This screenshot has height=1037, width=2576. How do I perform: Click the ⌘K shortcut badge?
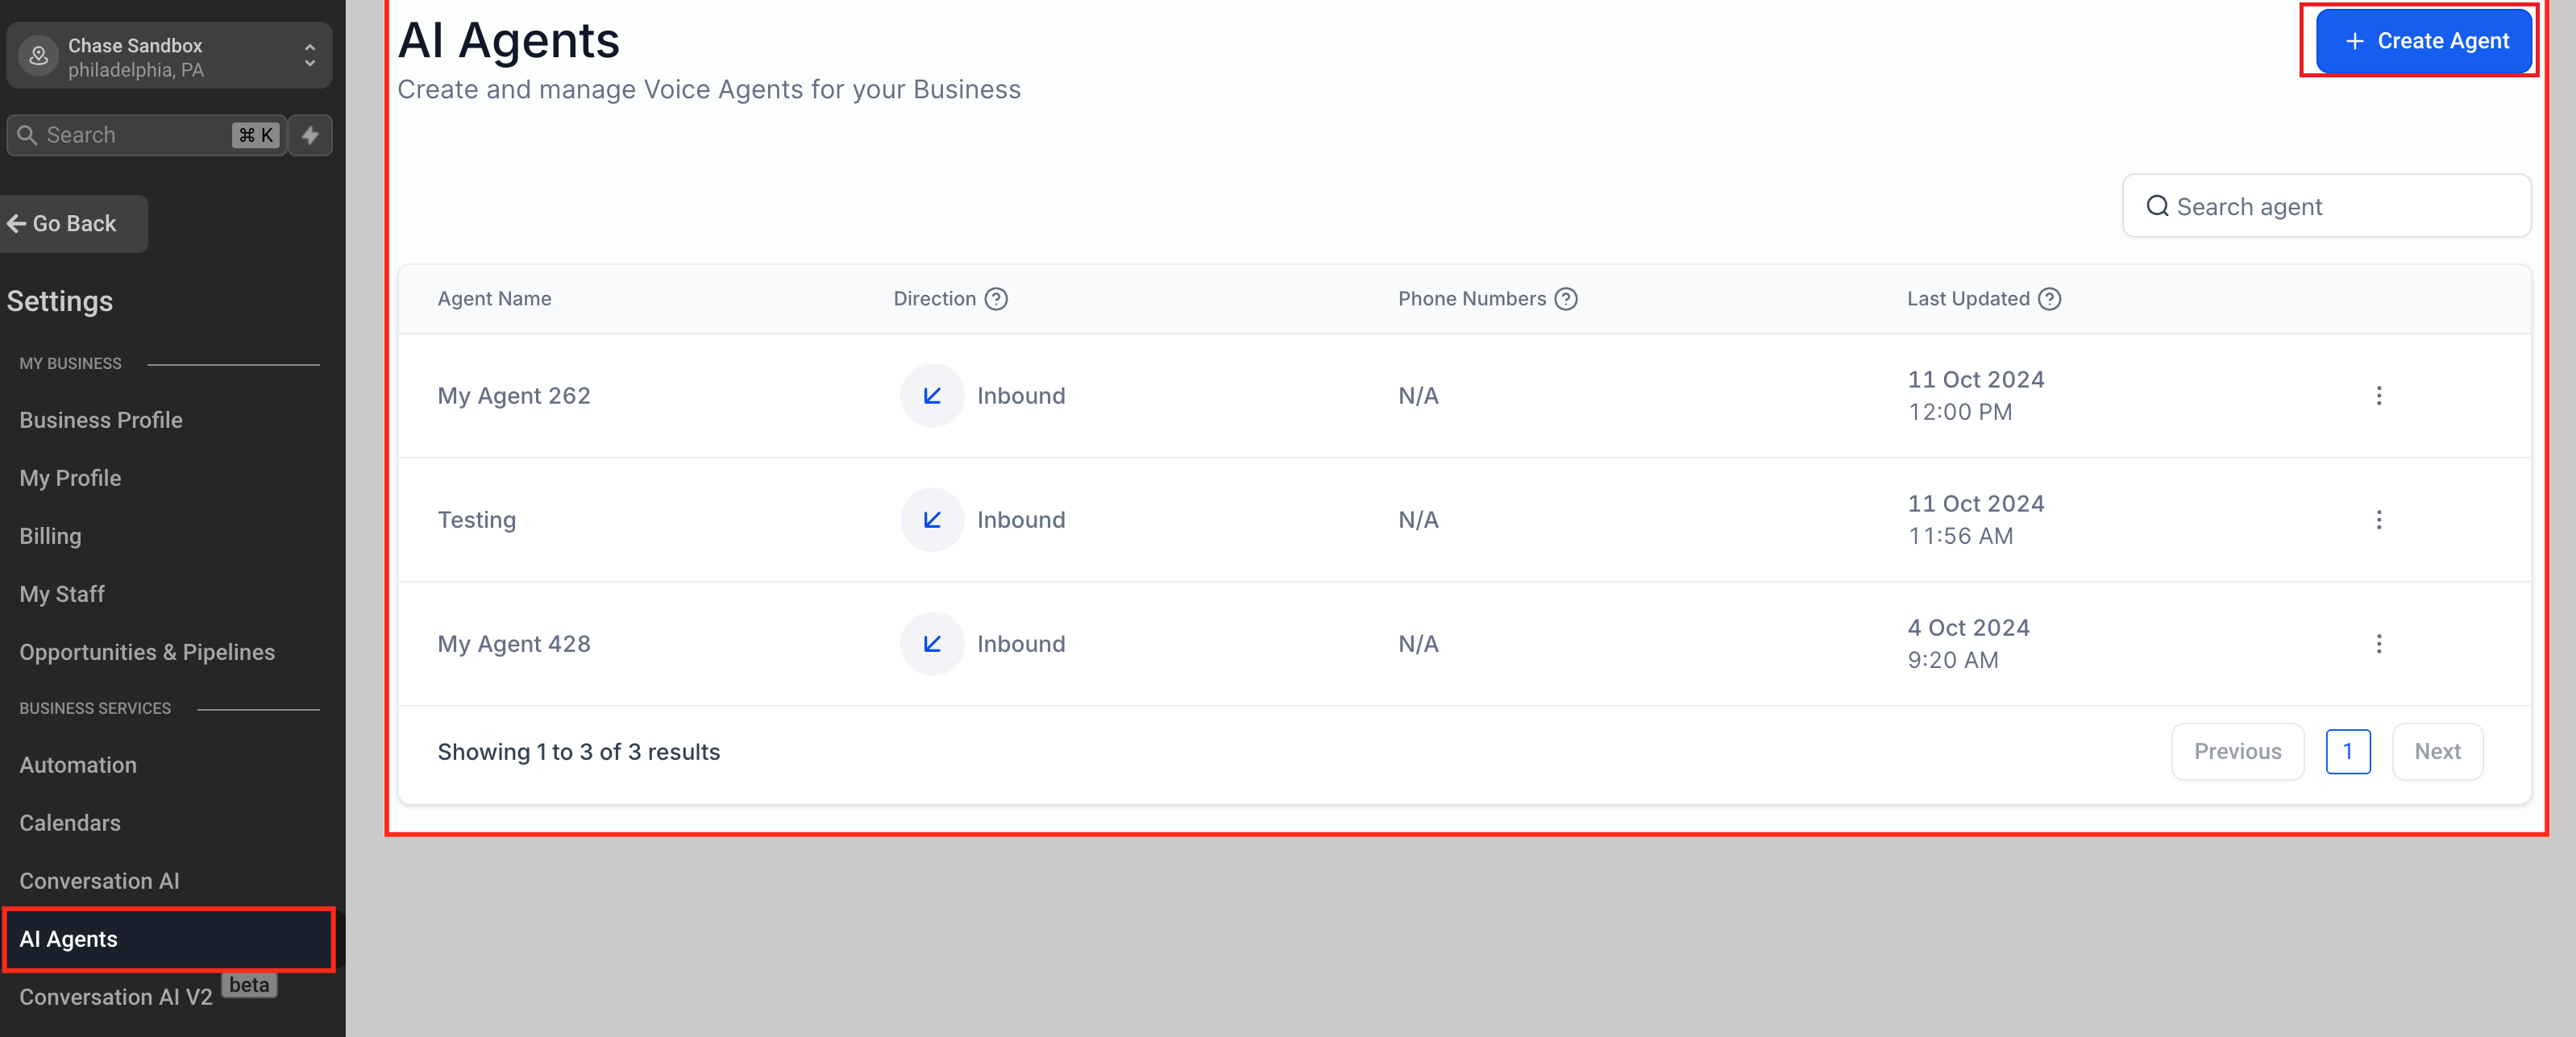(x=255, y=135)
